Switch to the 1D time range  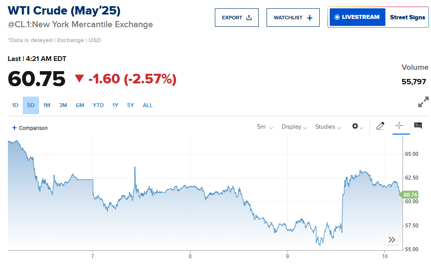pos(15,105)
